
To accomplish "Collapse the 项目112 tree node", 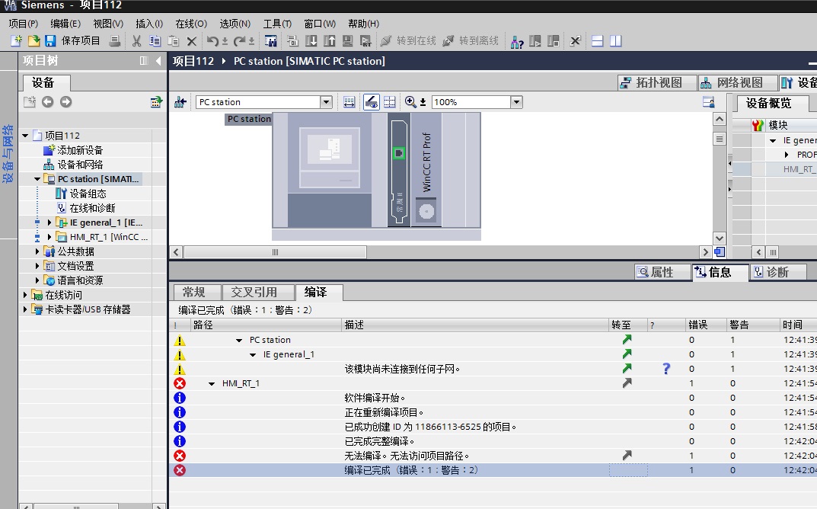I will point(25,136).
